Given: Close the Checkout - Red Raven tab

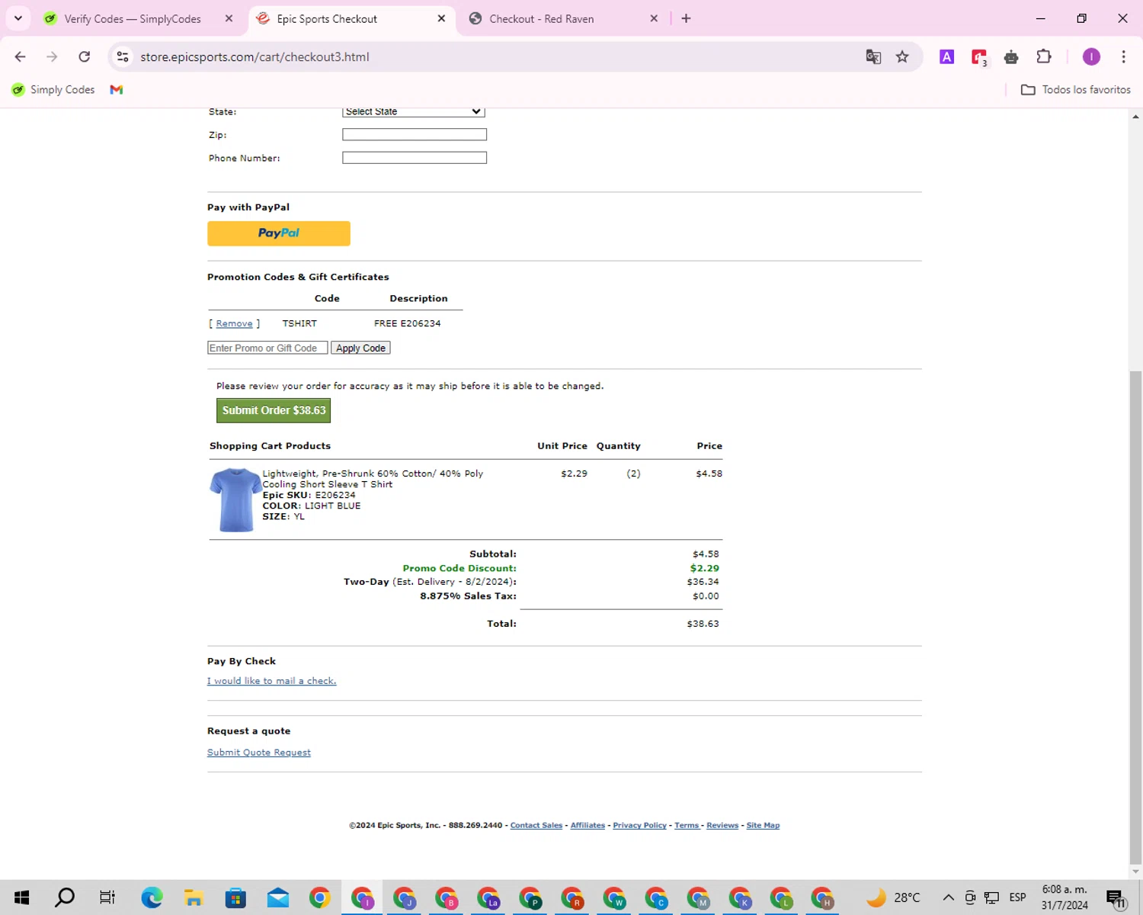Looking at the screenshot, I should click(x=654, y=18).
